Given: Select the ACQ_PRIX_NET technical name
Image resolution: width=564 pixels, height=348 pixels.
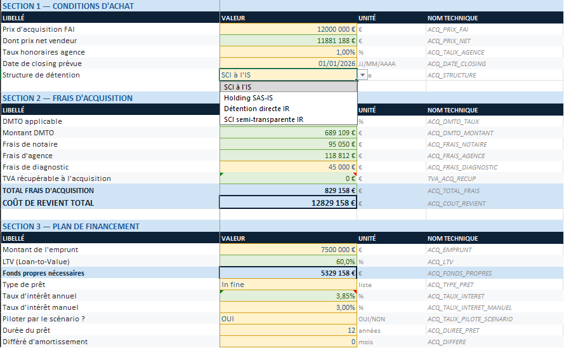Looking at the screenshot, I should coord(449,41).
